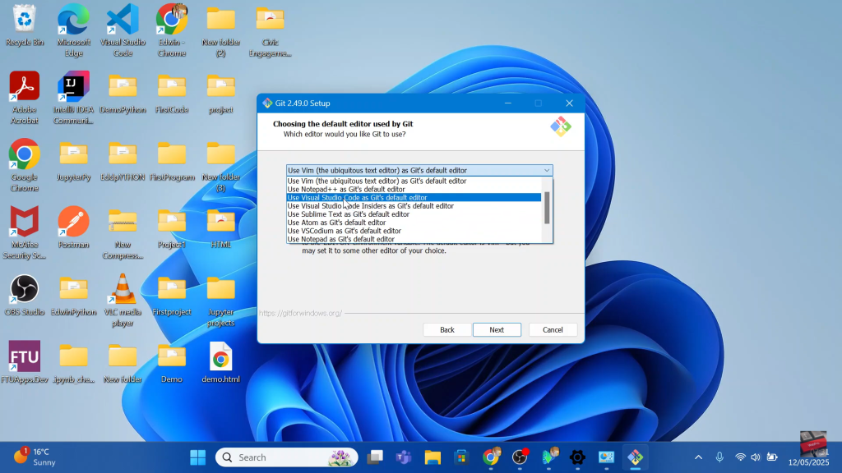The image size is (842, 473).
Task: Choose Visual Studio Code Insiders option
Action: point(414,206)
